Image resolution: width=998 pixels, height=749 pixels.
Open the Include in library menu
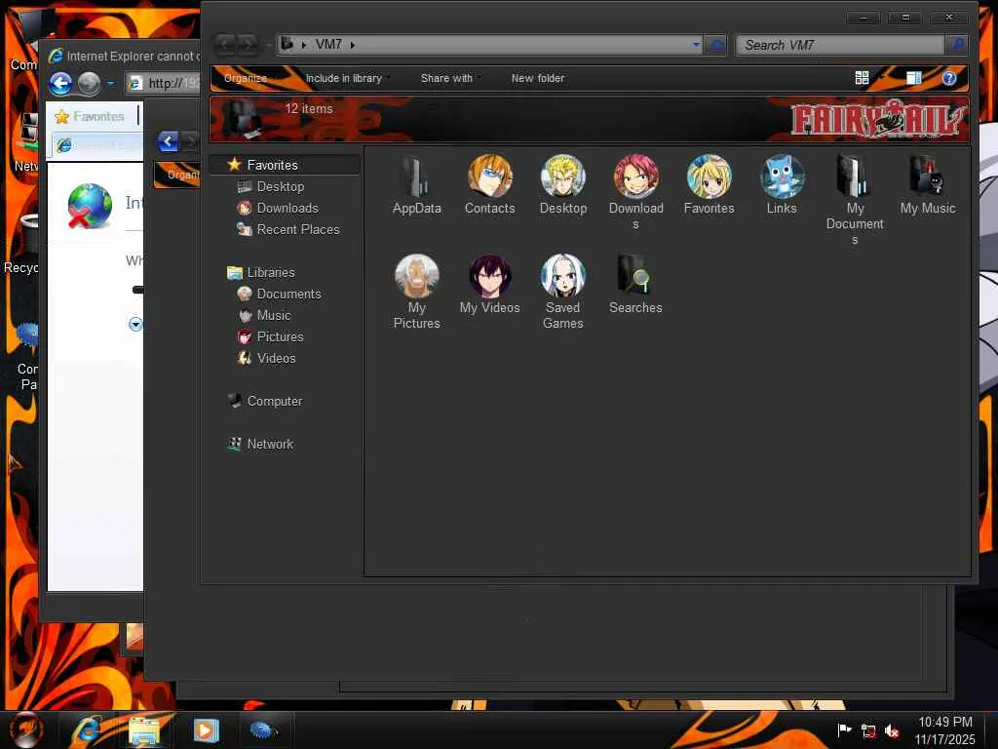coord(346,78)
